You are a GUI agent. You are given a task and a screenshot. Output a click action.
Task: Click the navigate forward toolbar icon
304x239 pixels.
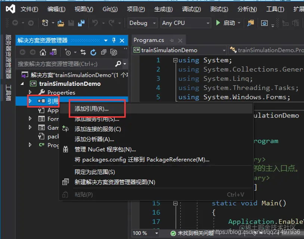pos(31,23)
